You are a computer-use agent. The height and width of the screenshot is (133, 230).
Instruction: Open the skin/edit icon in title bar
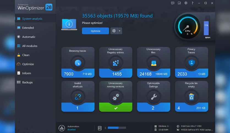(x=179, y=3)
